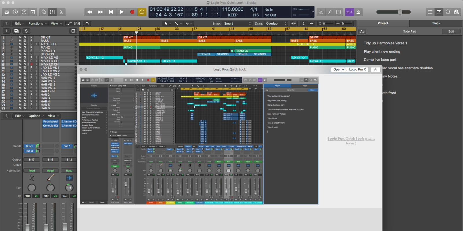
Task: Toggle the Flex show/hide button
Action: tap(77, 23)
